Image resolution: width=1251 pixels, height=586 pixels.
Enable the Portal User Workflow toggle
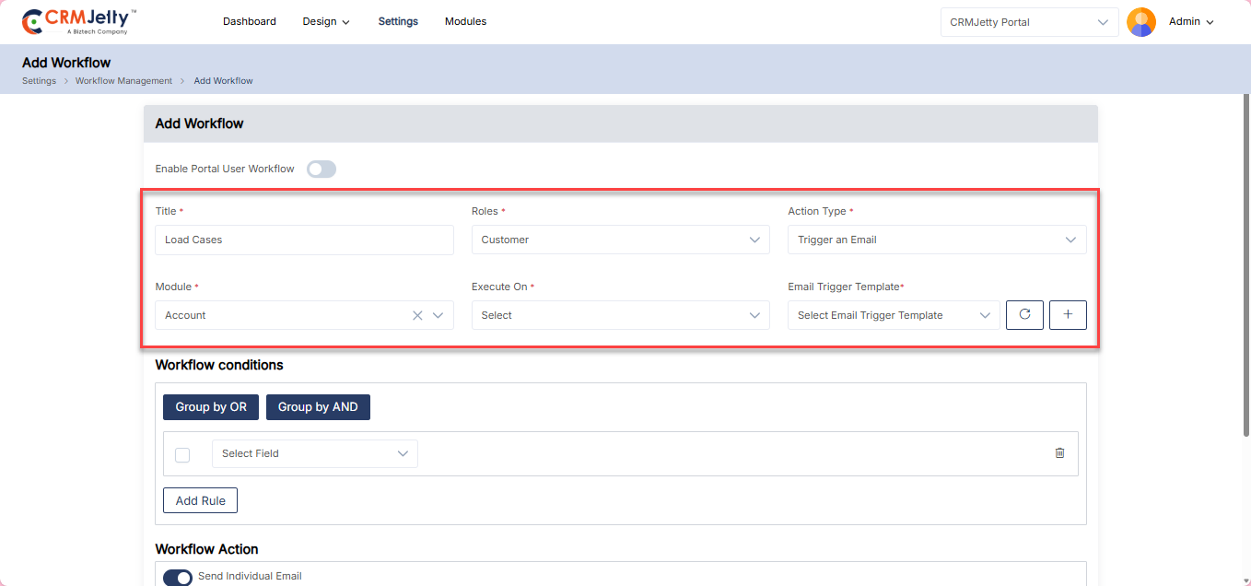(x=322, y=169)
